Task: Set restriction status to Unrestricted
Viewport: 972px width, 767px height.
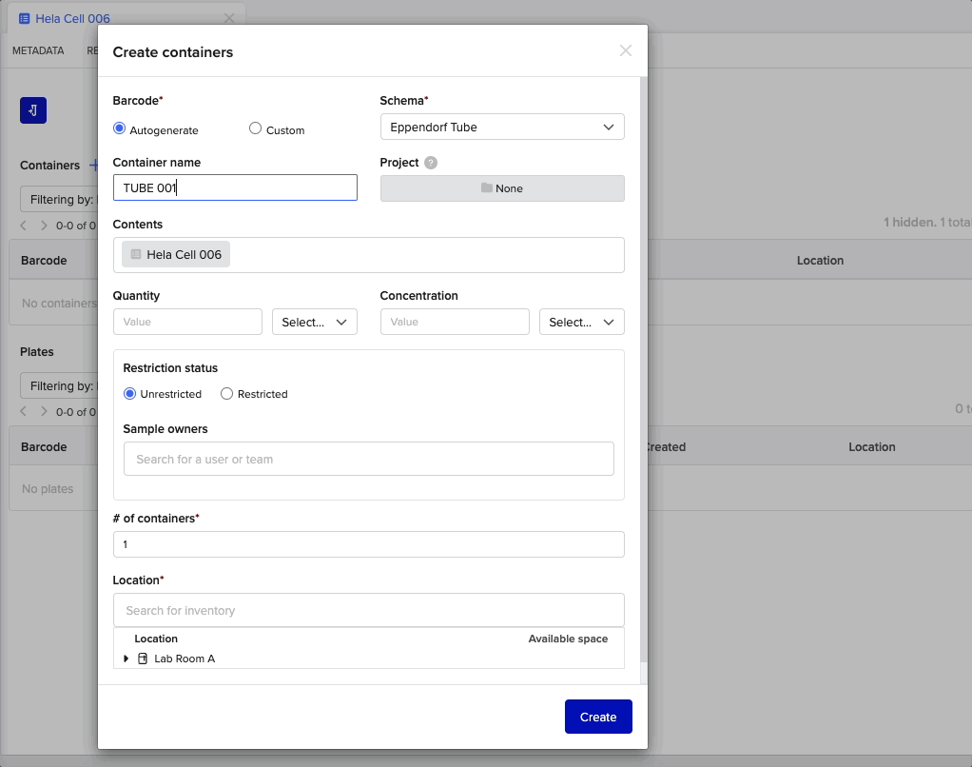Action: pyautogui.click(x=129, y=394)
